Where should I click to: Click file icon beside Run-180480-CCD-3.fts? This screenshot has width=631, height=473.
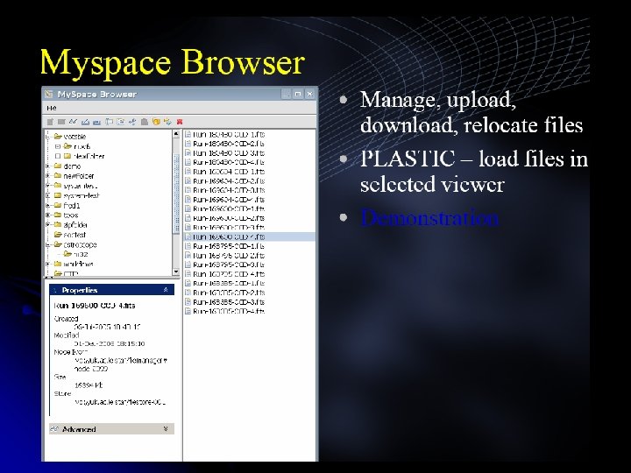point(188,152)
